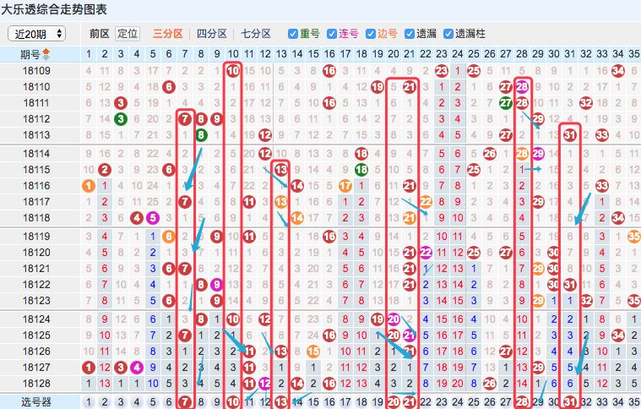Open the 近20期 period dropdown
This screenshot has height=409, width=641.
pyautogui.click(x=37, y=34)
